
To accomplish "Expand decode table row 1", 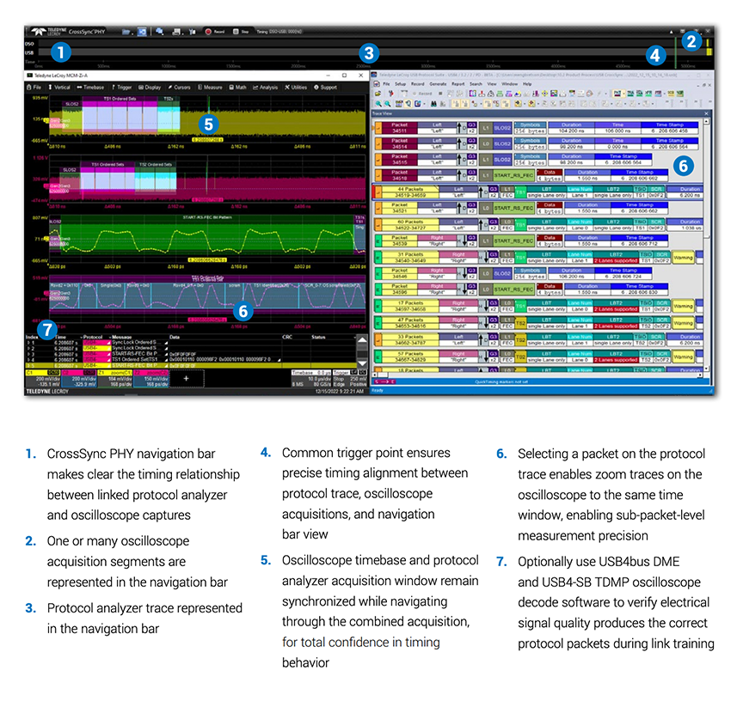I will pyautogui.click(x=28, y=343).
